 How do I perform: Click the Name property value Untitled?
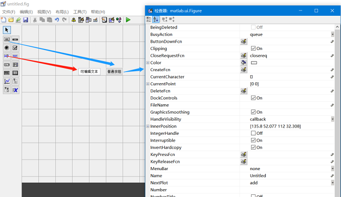coord(258,176)
